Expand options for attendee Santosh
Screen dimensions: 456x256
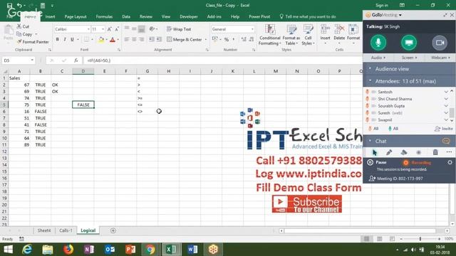click(446, 92)
